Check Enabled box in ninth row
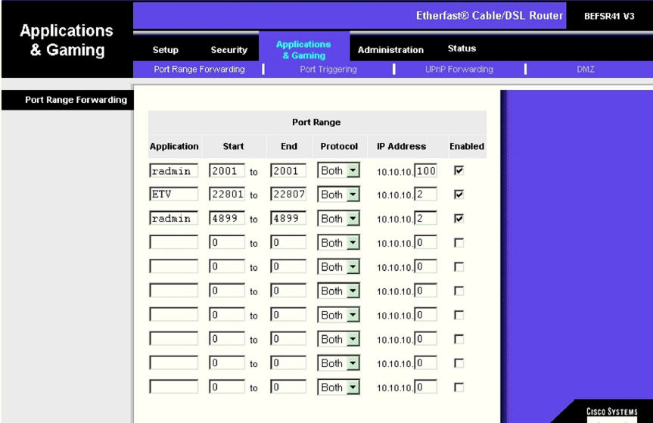 (x=459, y=363)
